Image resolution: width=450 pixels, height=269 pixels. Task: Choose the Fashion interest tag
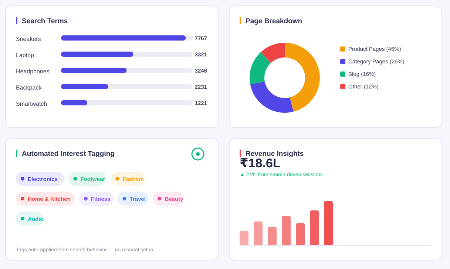tap(128, 179)
